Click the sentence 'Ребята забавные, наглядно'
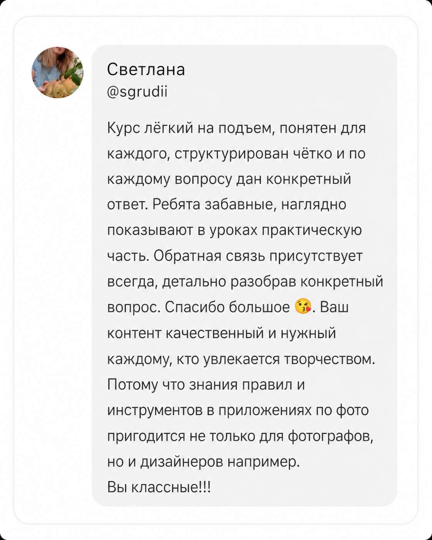The height and width of the screenshot is (540, 432). tap(249, 205)
